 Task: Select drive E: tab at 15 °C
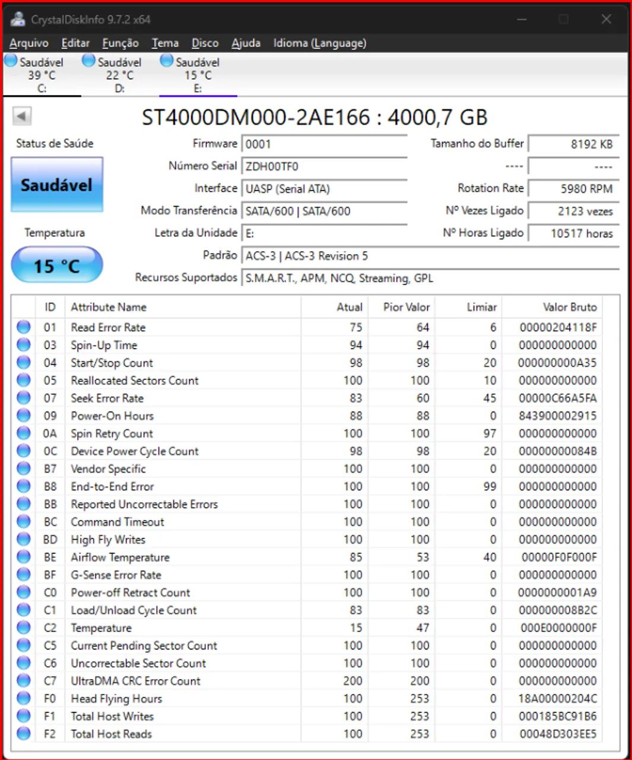point(198,75)
